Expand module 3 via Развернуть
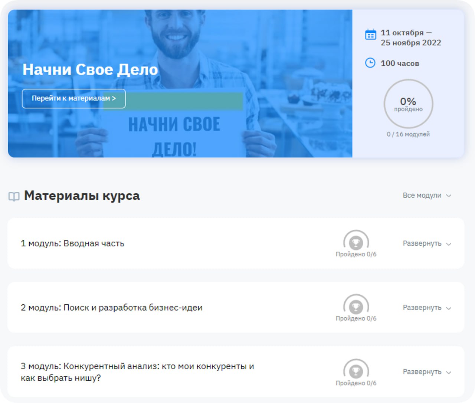This screenshot has width=475, height=403. pyautogui.click(x=427, y=372)
